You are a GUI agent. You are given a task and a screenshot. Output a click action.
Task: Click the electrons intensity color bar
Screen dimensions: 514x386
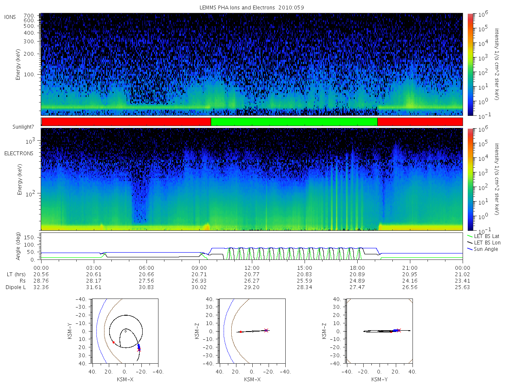pos(470,179)
